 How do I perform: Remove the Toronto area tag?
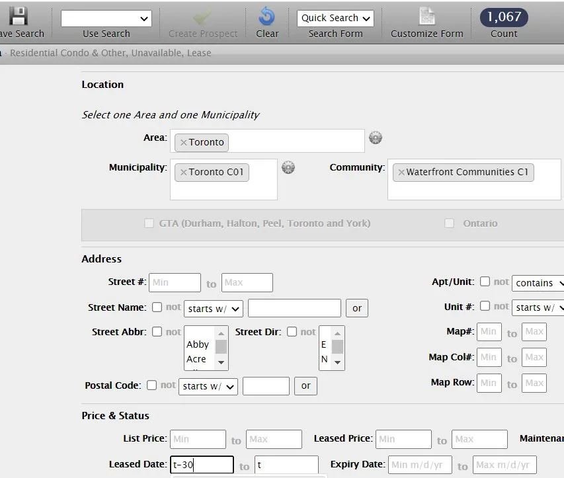pyautogui.click(x=183, y=142)
